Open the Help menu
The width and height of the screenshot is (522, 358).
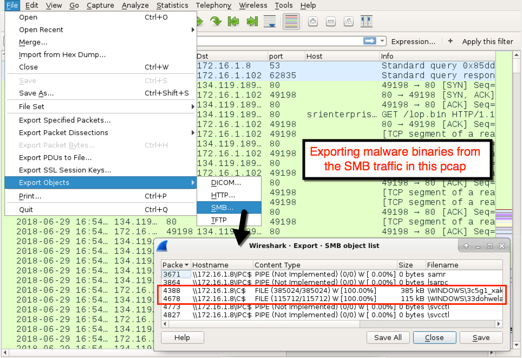308,5
